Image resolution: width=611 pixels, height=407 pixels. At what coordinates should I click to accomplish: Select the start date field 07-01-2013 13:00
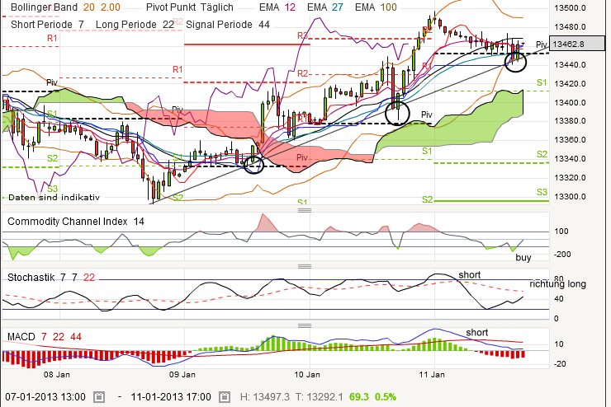(x=45, y=397)
